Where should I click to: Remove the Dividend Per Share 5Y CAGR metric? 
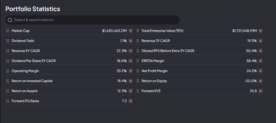130,61
